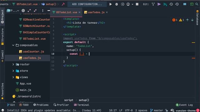200x112 pixels.
Task: Start debugging with the bug icon
Action: coord(117,4)
